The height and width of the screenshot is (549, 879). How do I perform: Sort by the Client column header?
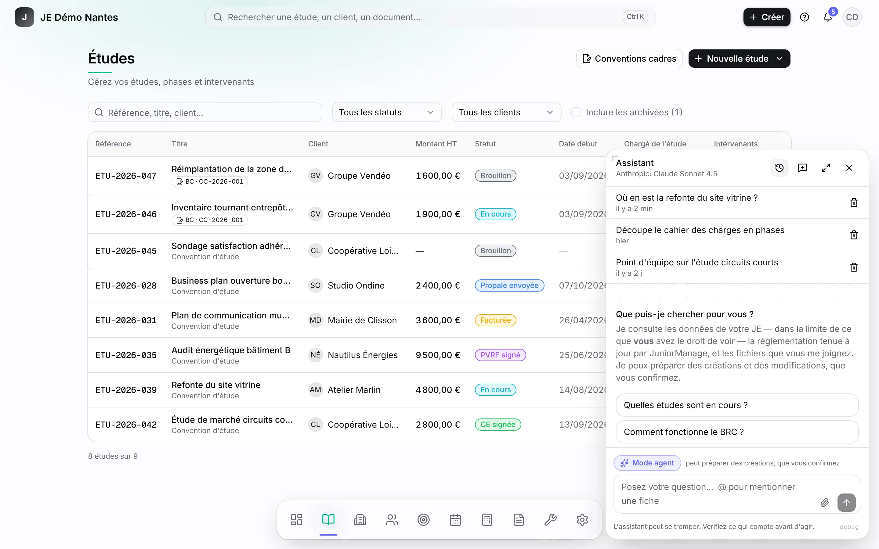[x=318, y=144]
